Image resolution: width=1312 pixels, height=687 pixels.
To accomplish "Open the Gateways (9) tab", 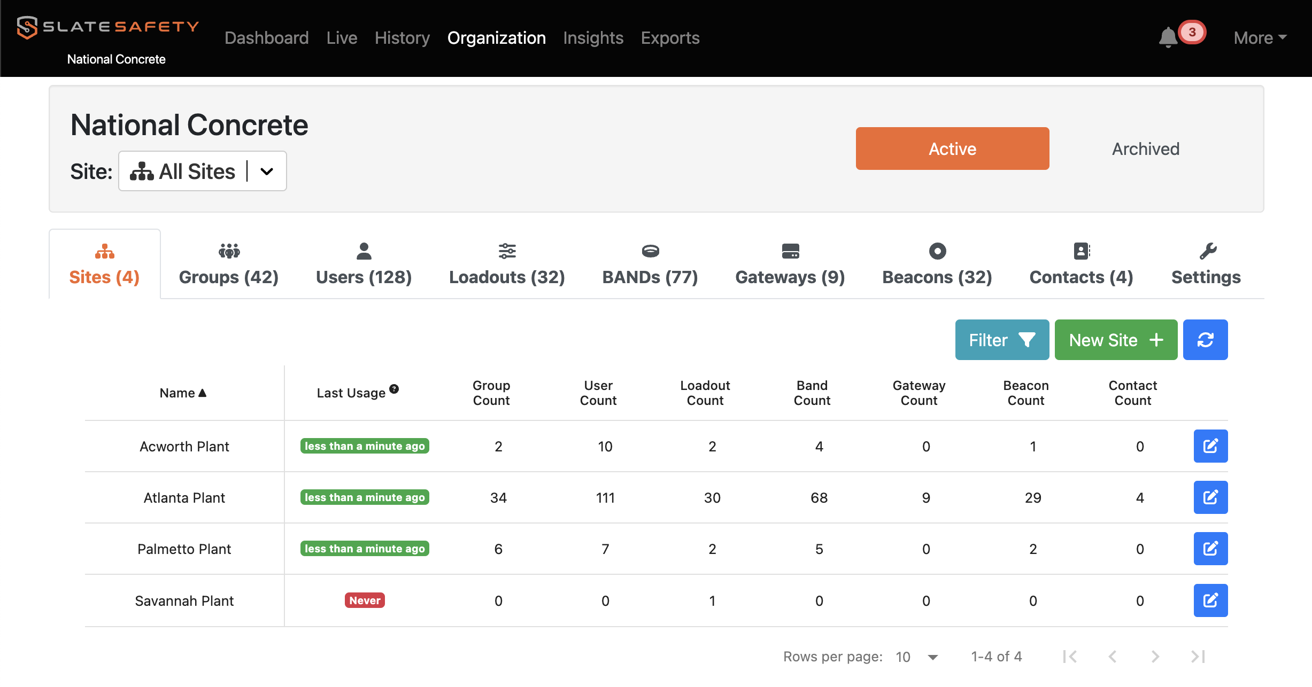I will pyautogui.click(x=790, y=264).
